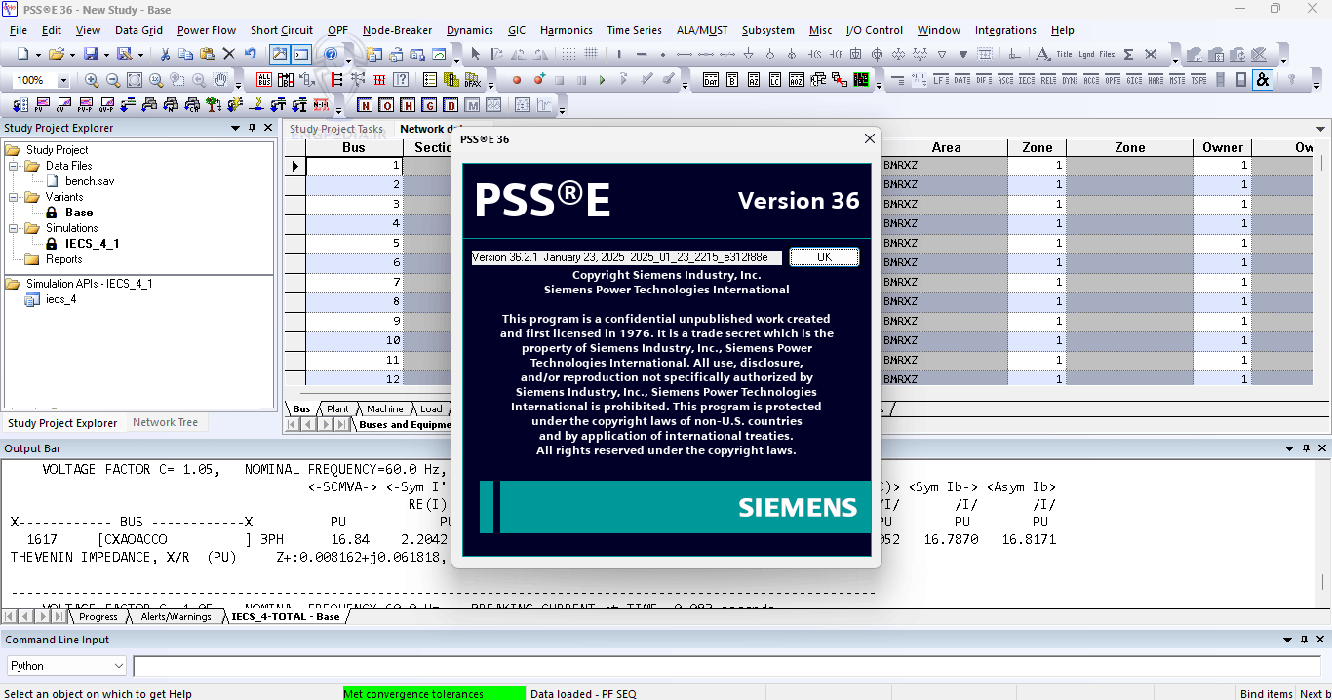Click the Zoom In magnifier icon
1332x700 pixels.
pyautogui.click(x=92, y=80)
